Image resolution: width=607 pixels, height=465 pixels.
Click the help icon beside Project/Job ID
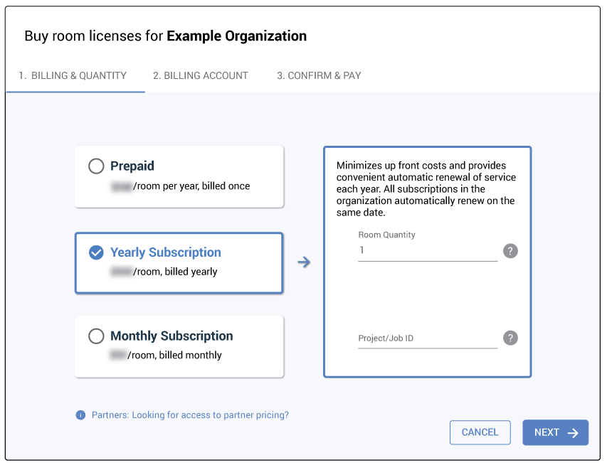[x=510, y=338]
